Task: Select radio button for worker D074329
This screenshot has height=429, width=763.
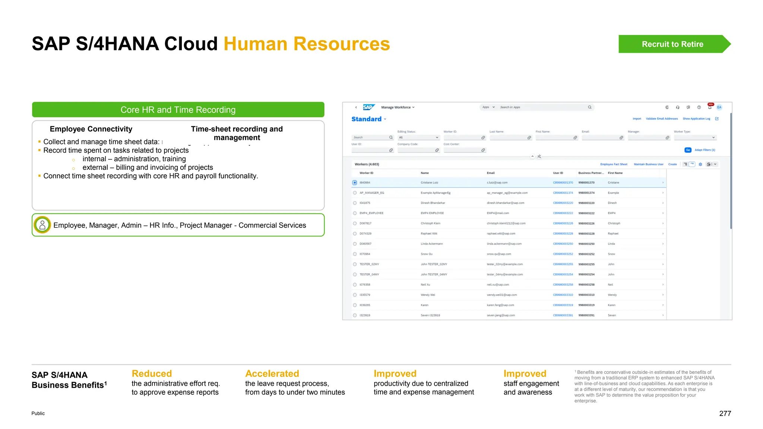Action: click(355, 234)
